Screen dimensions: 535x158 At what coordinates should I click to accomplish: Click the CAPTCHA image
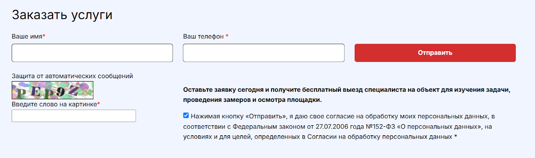click(52, 90)
